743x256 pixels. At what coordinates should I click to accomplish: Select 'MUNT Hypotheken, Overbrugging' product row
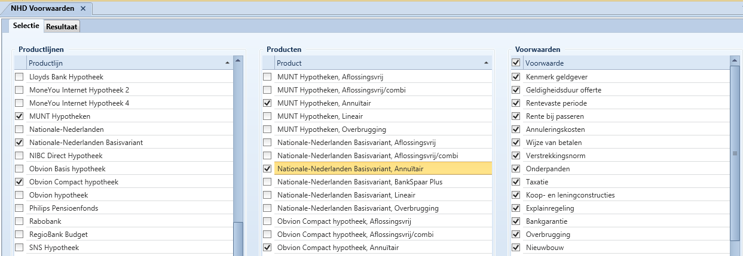[377, 129]
